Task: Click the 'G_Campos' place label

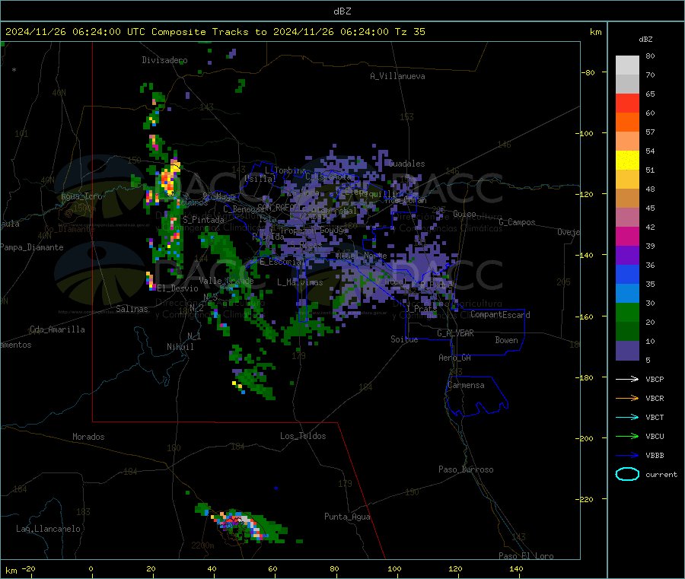Action: (x=518, y=222)
